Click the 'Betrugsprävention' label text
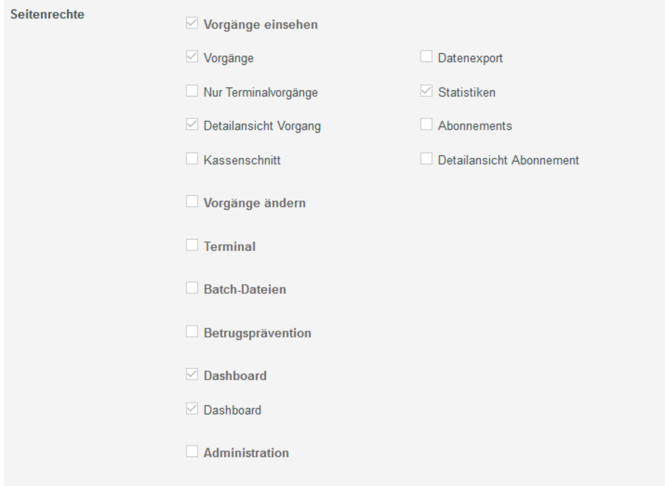The width and height of the screenshot is (665, 486). tap(257, 333)
